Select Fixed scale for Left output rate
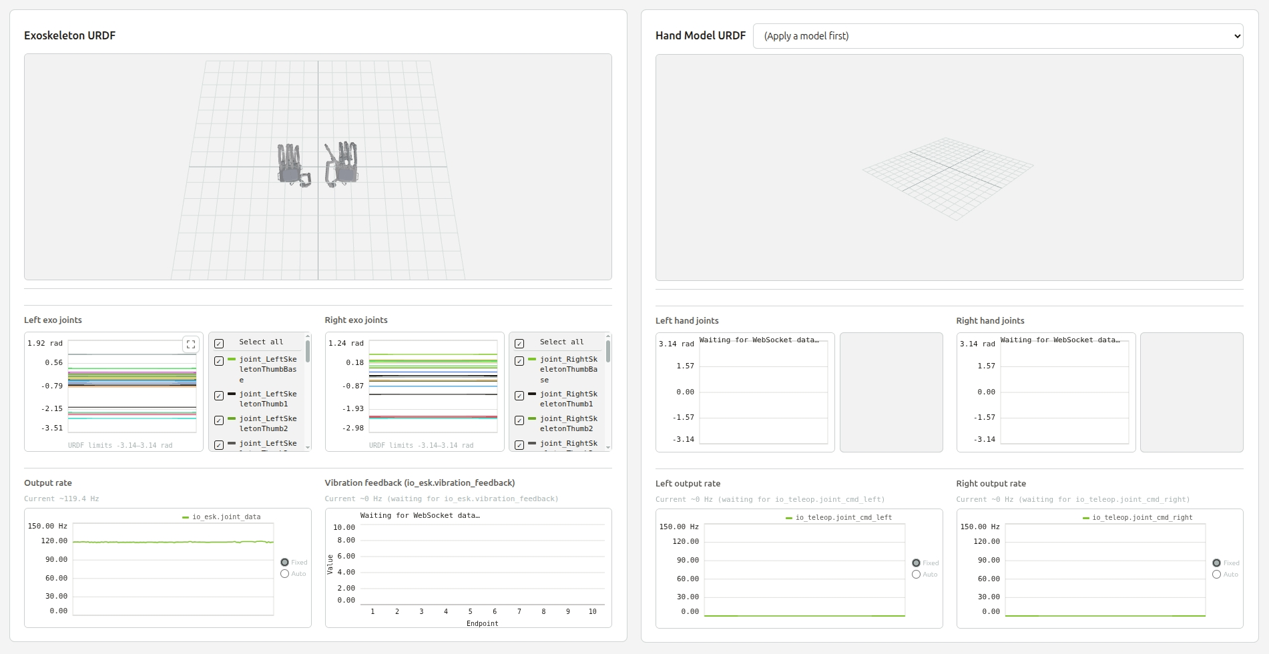This screenshot has width=1269, height=654. [917, 563]
